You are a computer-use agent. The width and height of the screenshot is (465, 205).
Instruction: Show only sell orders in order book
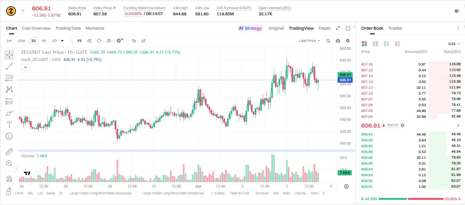coord(397,44)
